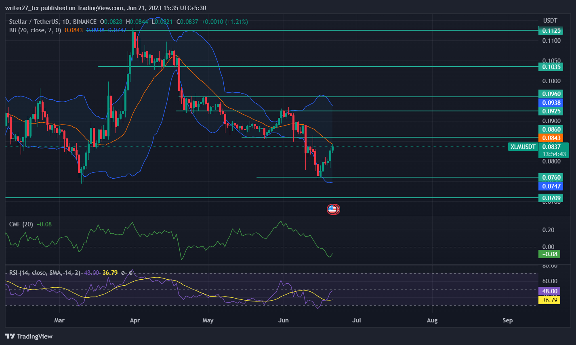Click the 0.0960 price level label

tap(551, 94)
